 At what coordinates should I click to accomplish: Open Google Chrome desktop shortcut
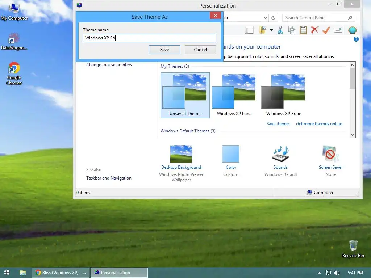point(14,73)
